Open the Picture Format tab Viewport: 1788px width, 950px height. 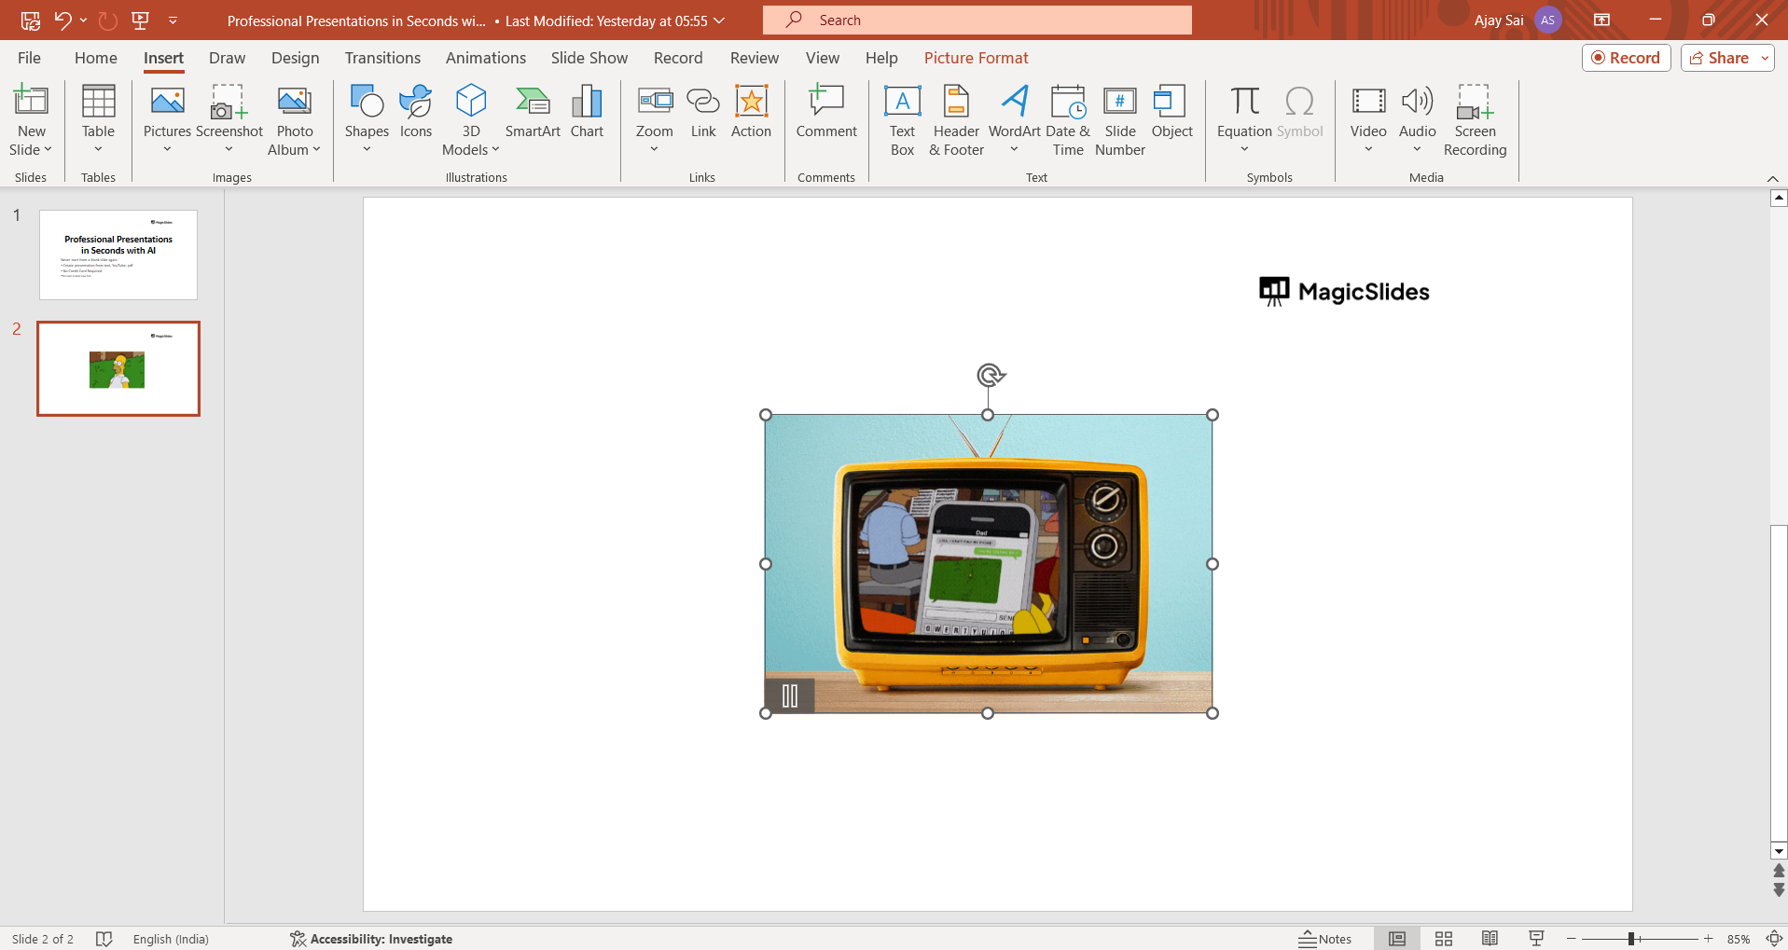click(x=976, y=58)
